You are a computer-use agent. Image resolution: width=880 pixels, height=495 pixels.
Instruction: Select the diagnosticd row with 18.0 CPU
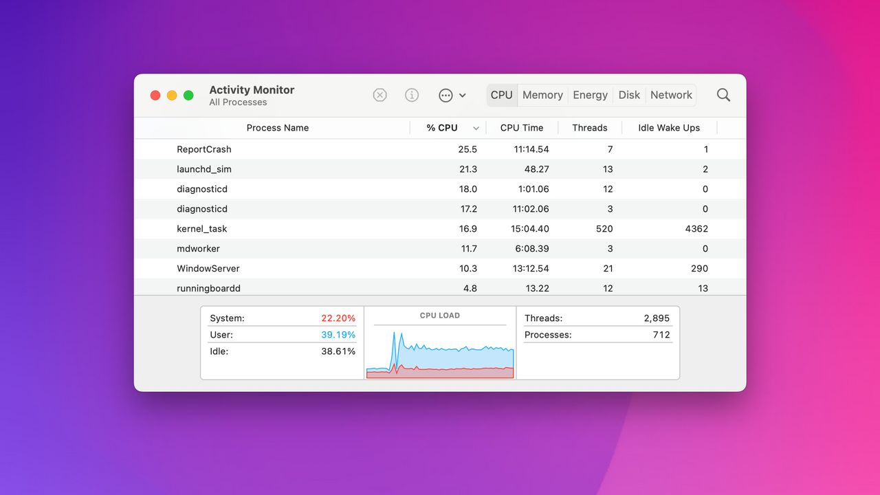[x=440, y=189]
